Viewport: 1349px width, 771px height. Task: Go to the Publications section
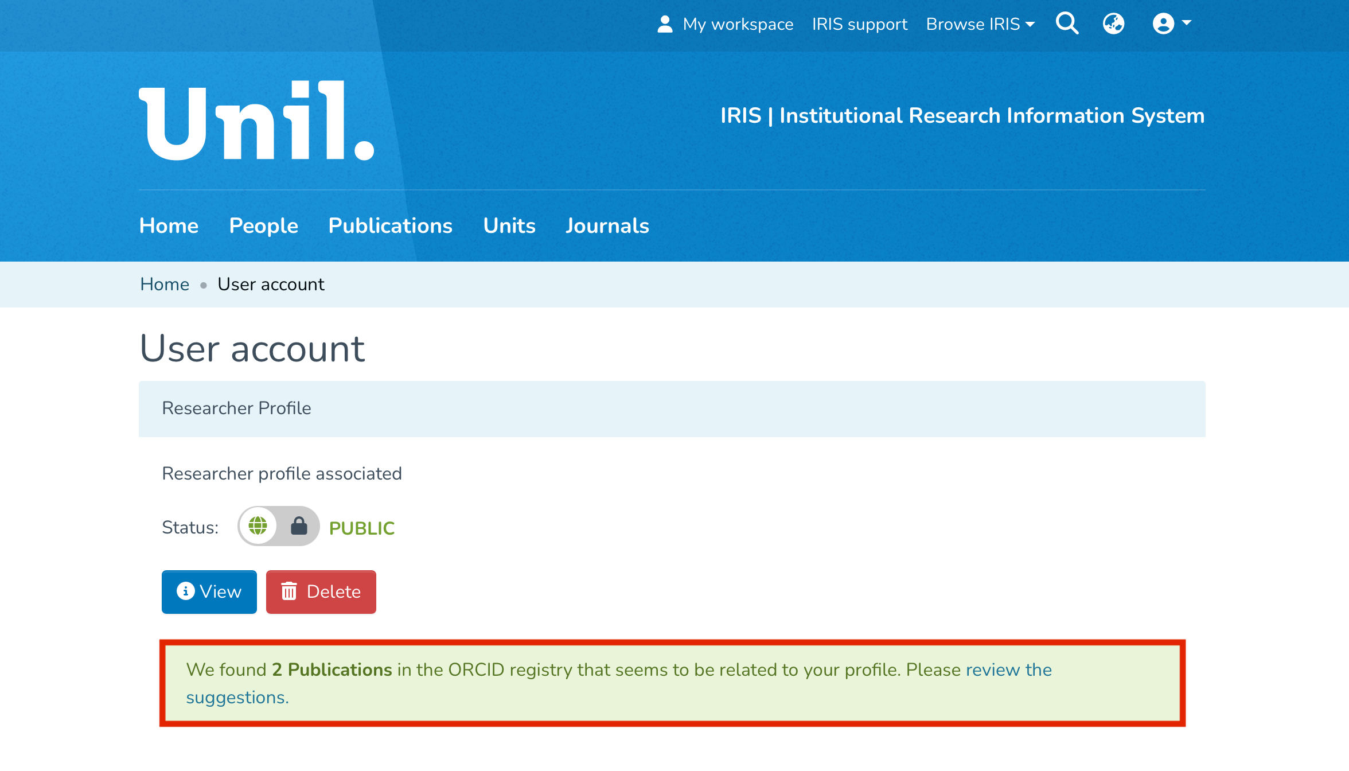[x=390, y=225]
